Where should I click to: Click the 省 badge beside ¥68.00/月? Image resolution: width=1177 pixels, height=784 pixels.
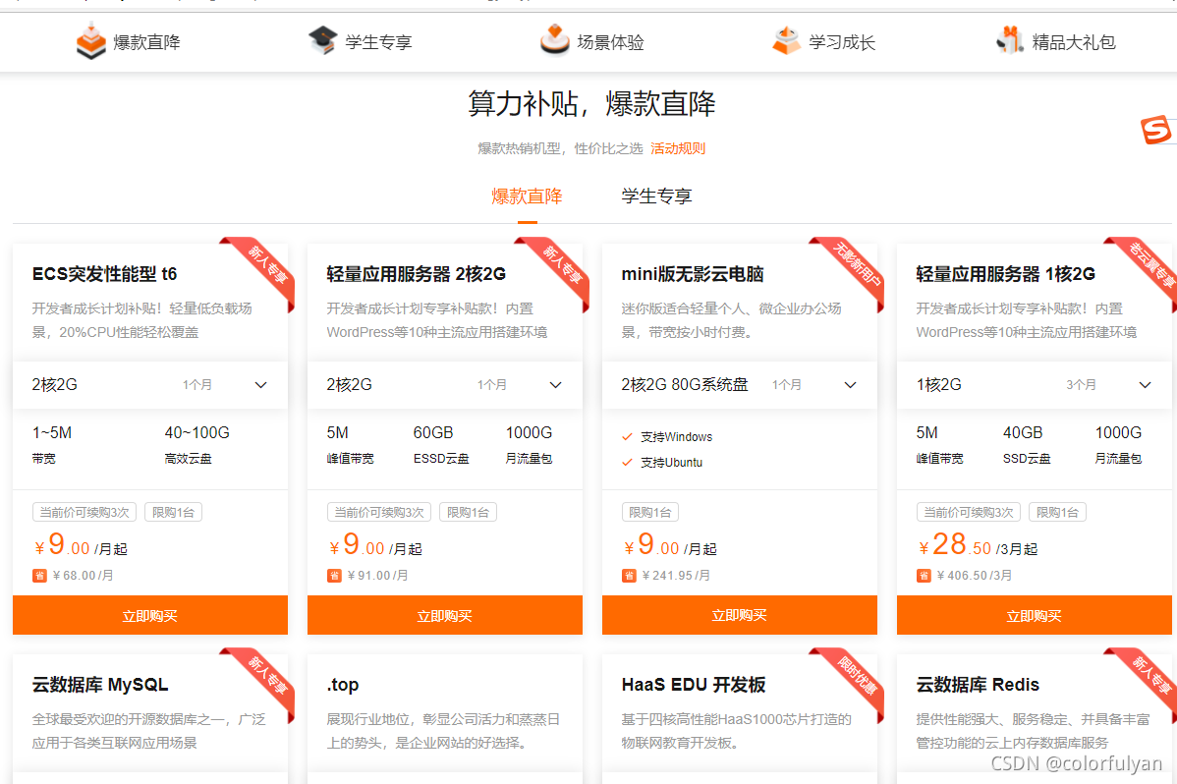39,576
